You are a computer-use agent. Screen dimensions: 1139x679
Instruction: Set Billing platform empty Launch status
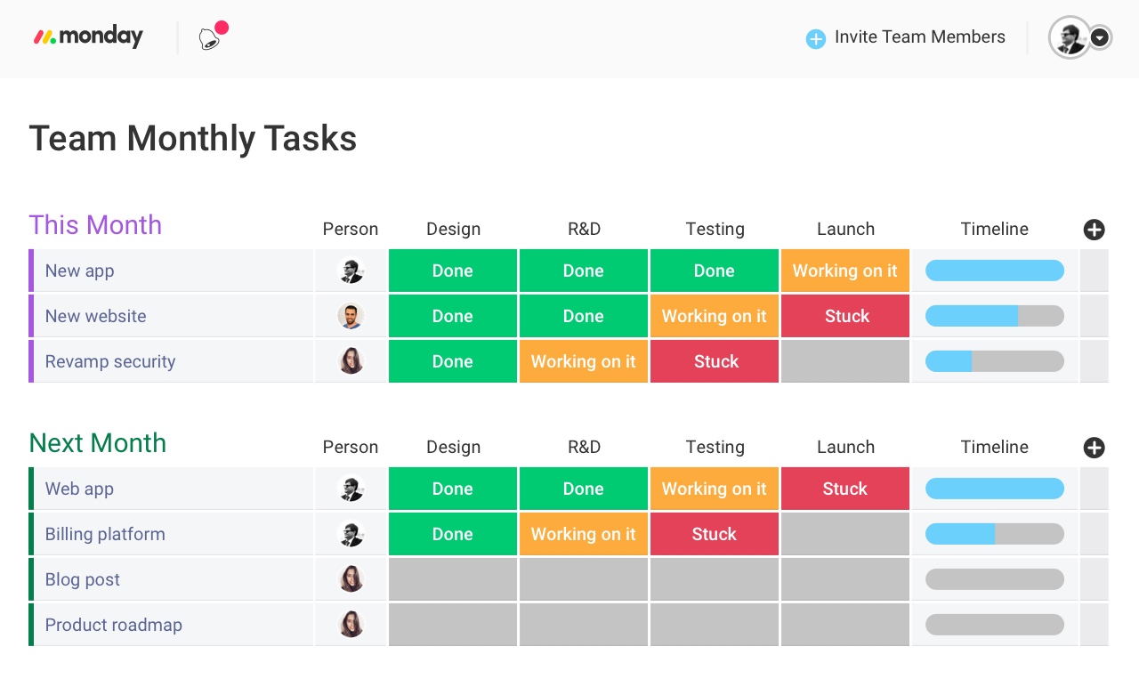click(845, 534)
